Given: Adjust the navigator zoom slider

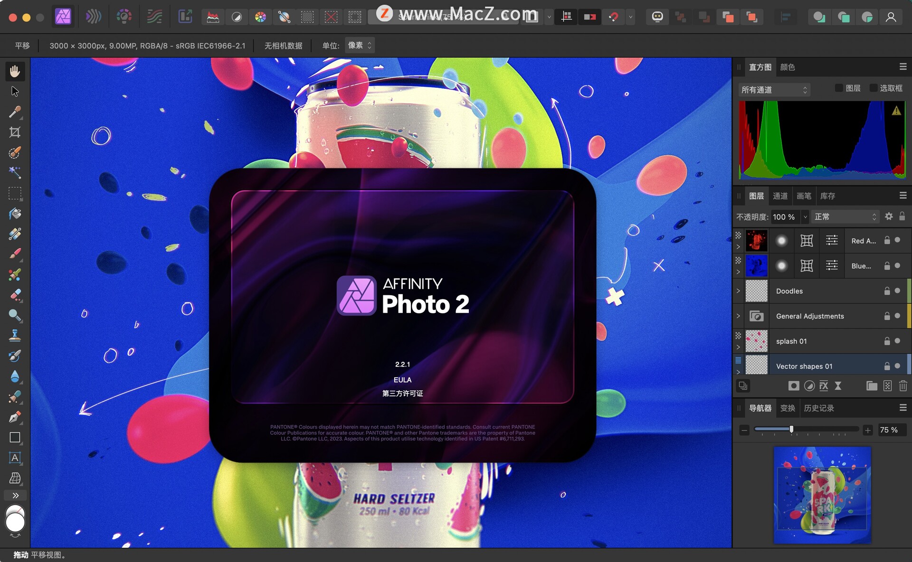Looking at the screenshot, I should [x=791, y=429].
